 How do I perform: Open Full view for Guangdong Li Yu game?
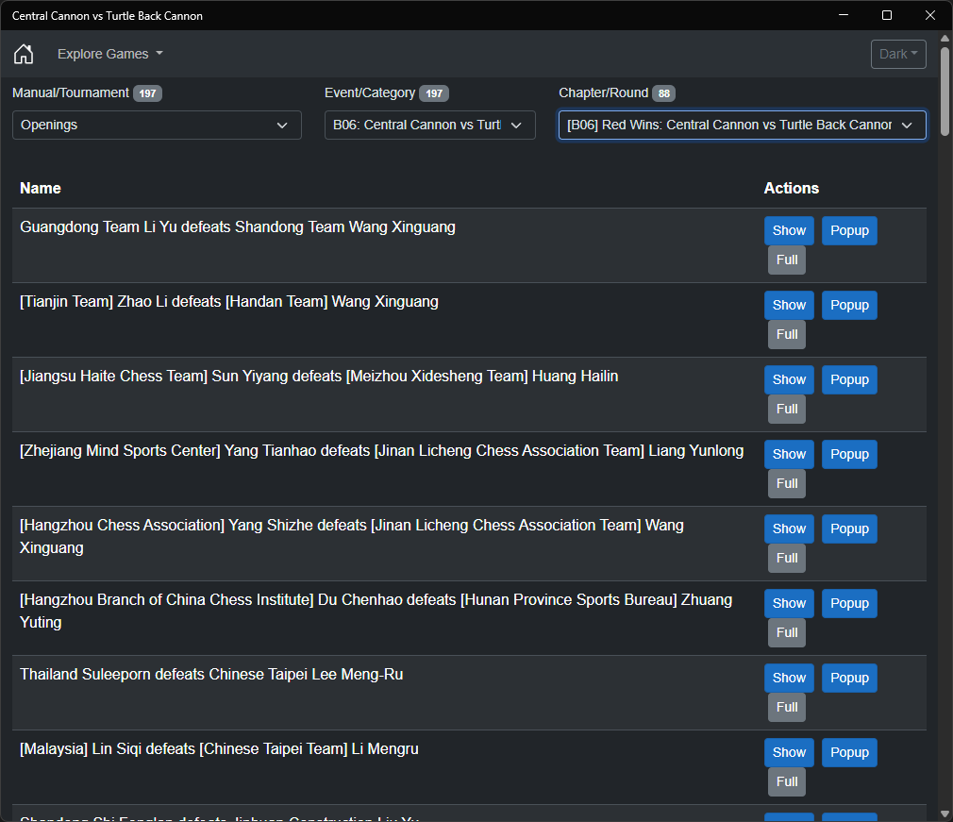pyautogui.click(x=787, y=260)
